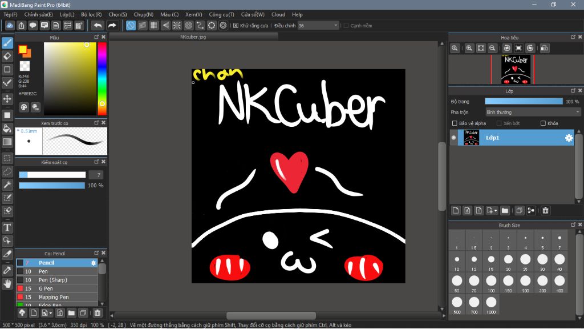Image resolution: width=584 pixels, height=329 pixels.
Task: Select the Pen (Sharp) brush
Action: [57, 280]
